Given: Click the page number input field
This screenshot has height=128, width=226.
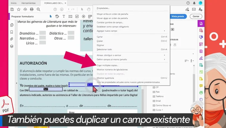Looking at the screenshot, I should tap(69, 9).
